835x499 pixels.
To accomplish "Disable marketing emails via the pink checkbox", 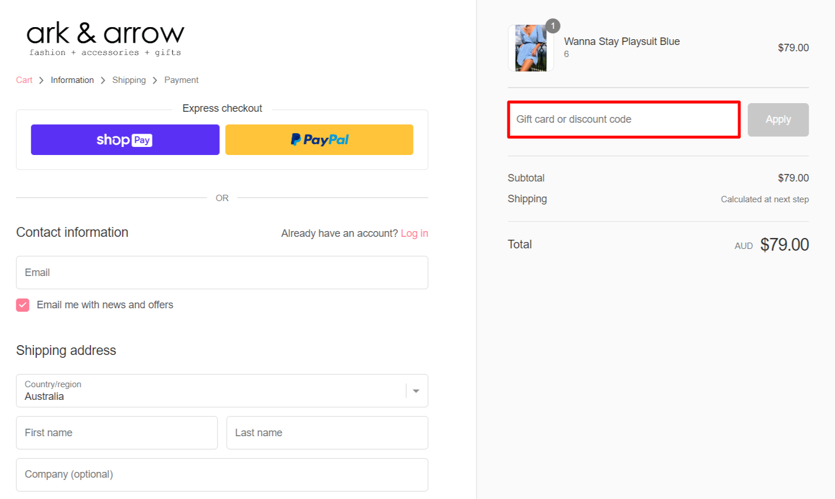I will tap(22, 305).
